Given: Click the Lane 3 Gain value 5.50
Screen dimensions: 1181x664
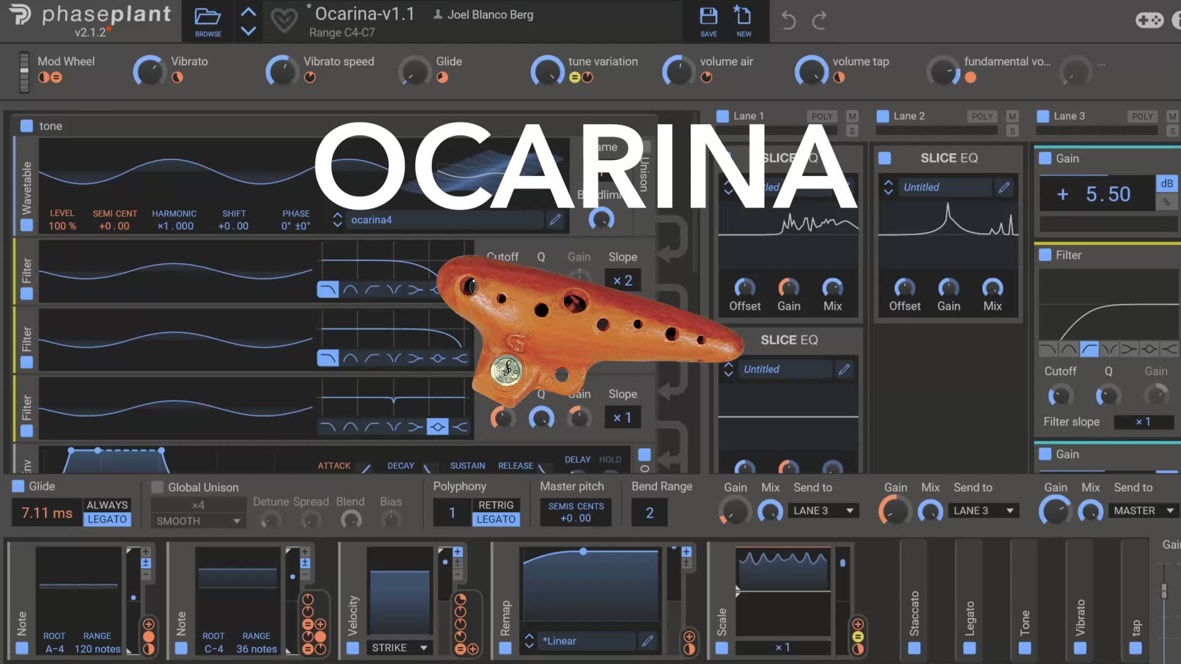Looking at the screenshot, I should pos(1096,194).
